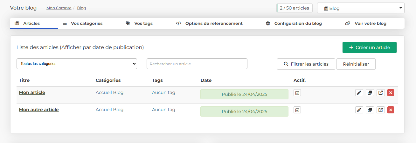Viewport: 416px width, 143px height.
Task: Click "Réinitialiser" filter button
Action: [x=356, y=64]
